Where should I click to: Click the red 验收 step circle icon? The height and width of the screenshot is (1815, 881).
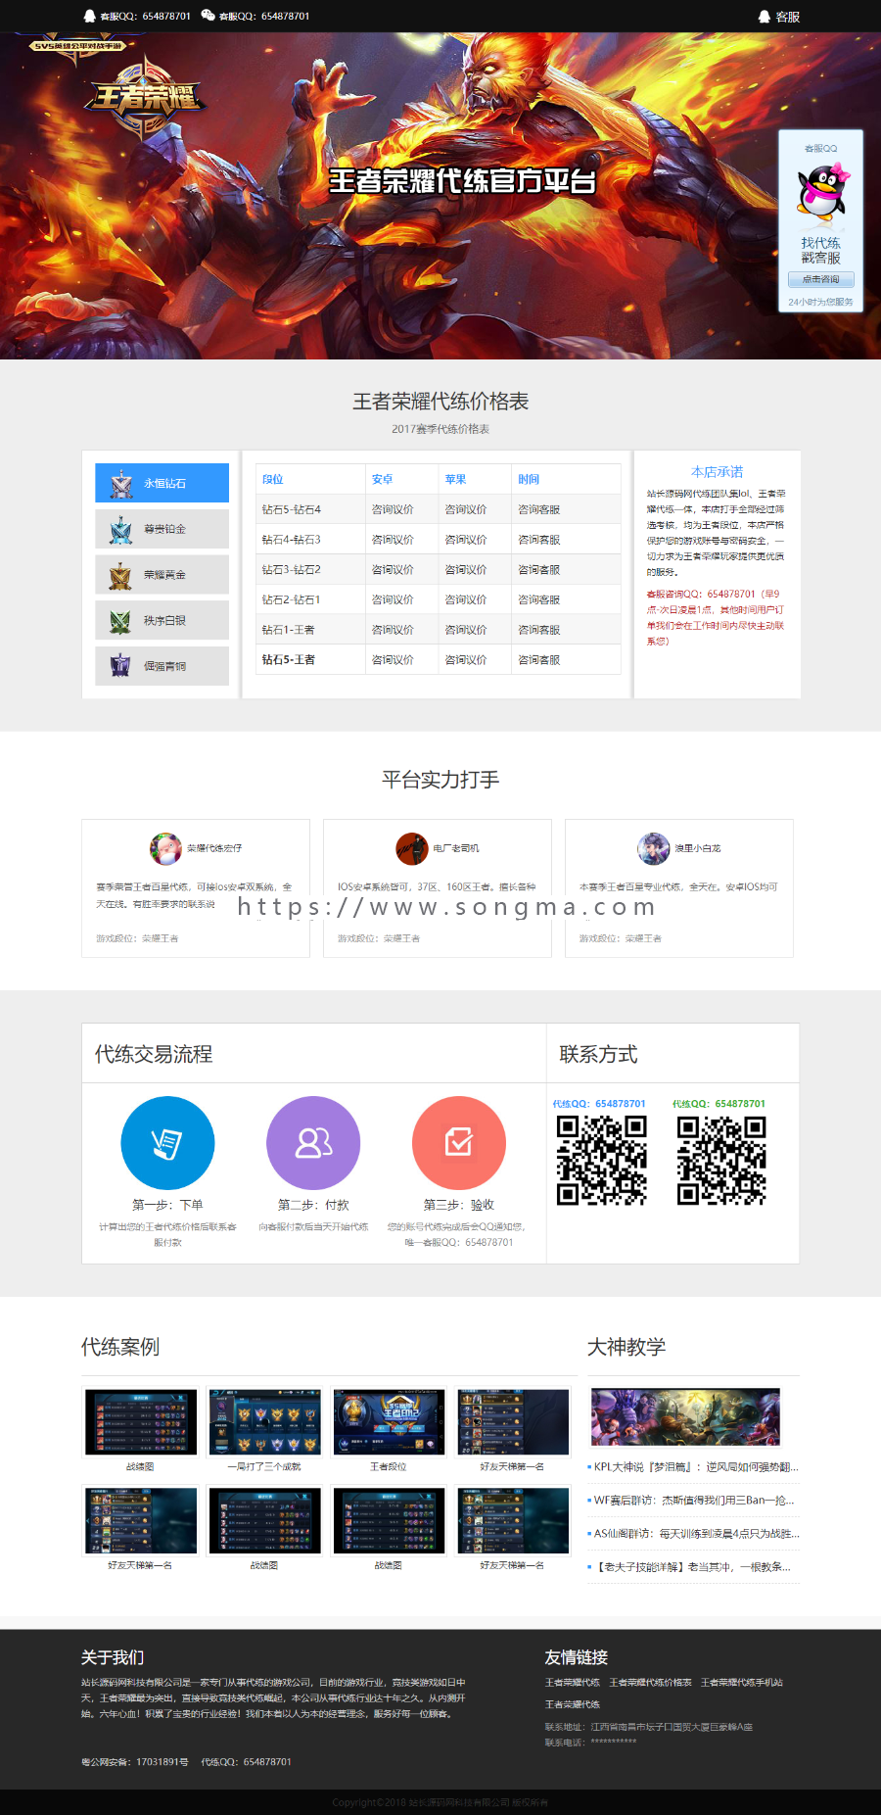[x=459, y=1143]
